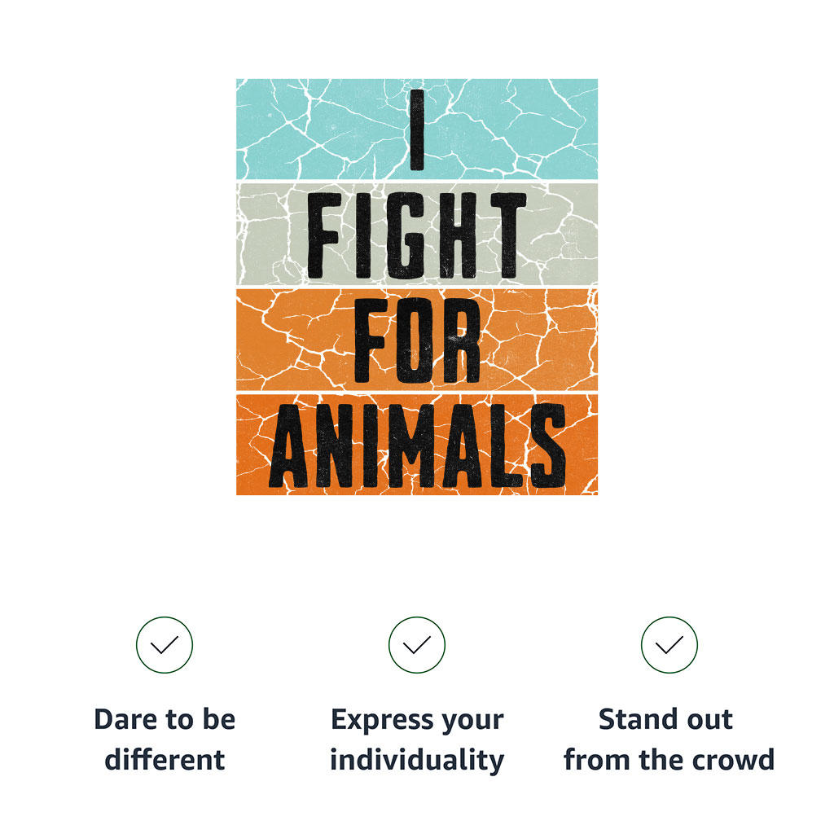
Task: Click the letter T in FIGHT
Action: [508, 235]
